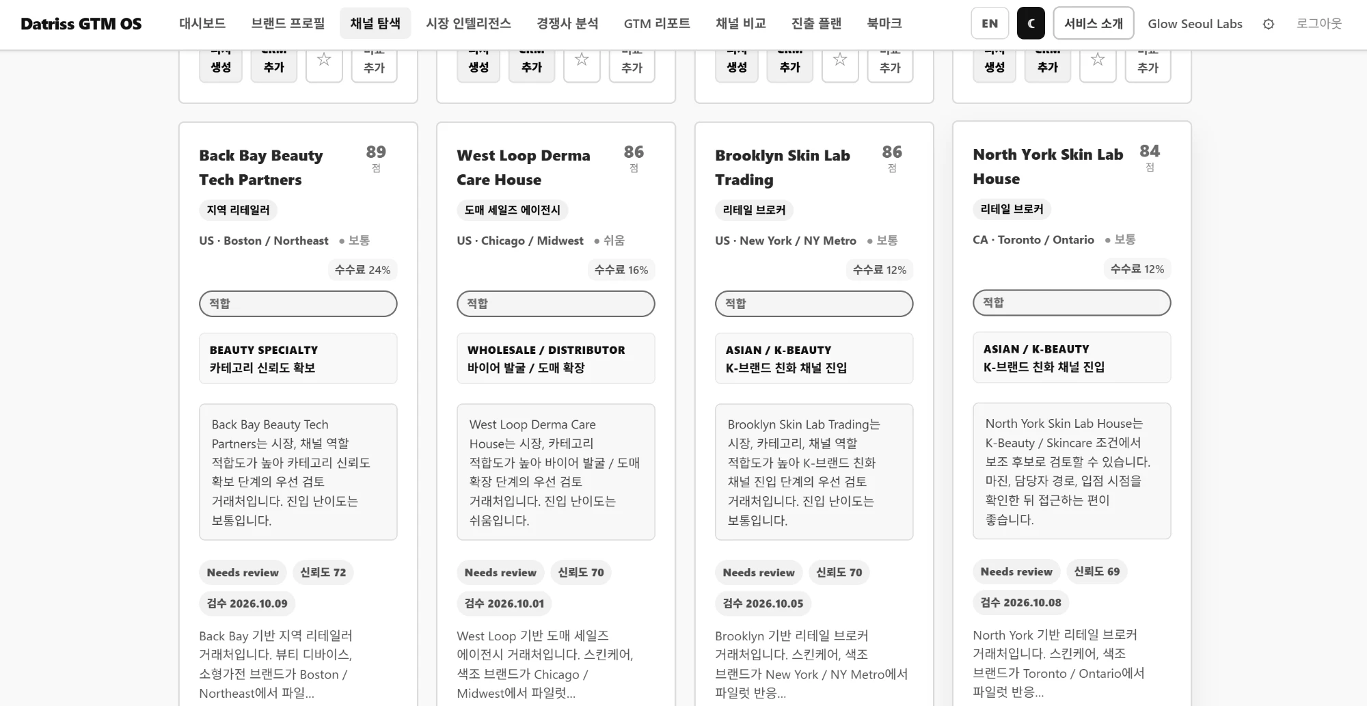The image size is (1367, 706).
Task: Navigate to 북마크 in the top bar
Action: pos(884,23)
